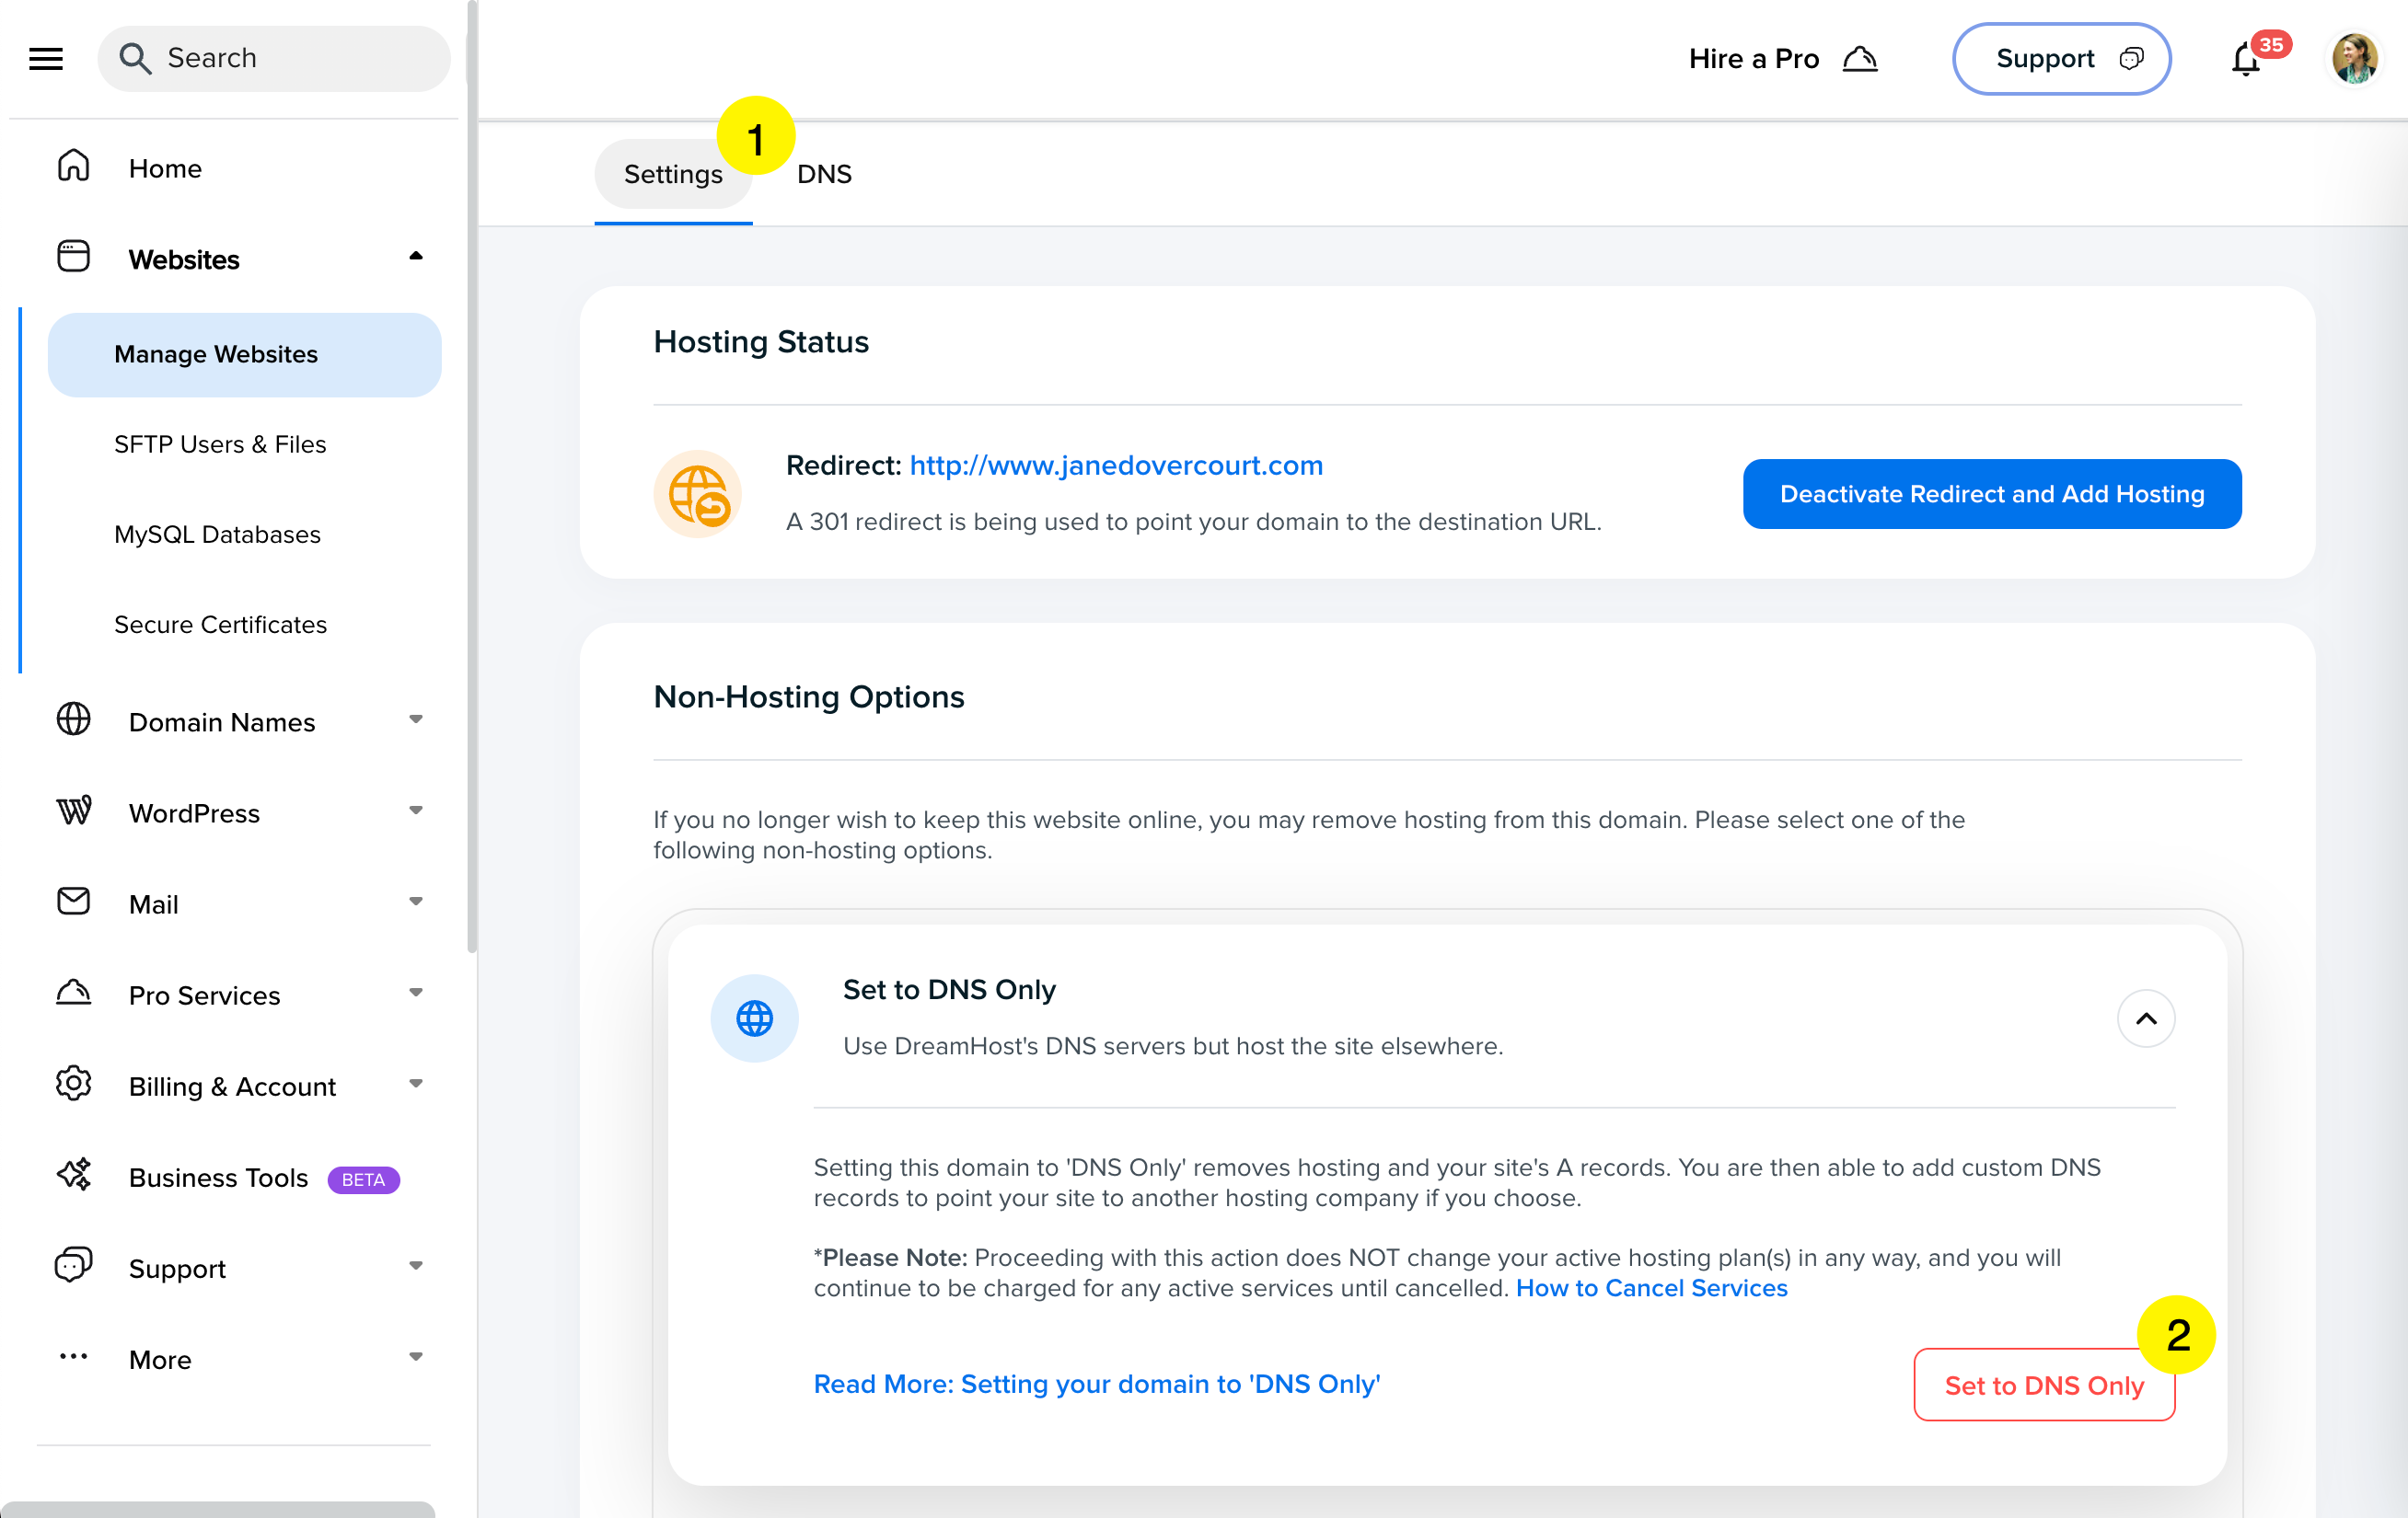Click the Business Tools sparkle icon

click(x=73, y=1174)
